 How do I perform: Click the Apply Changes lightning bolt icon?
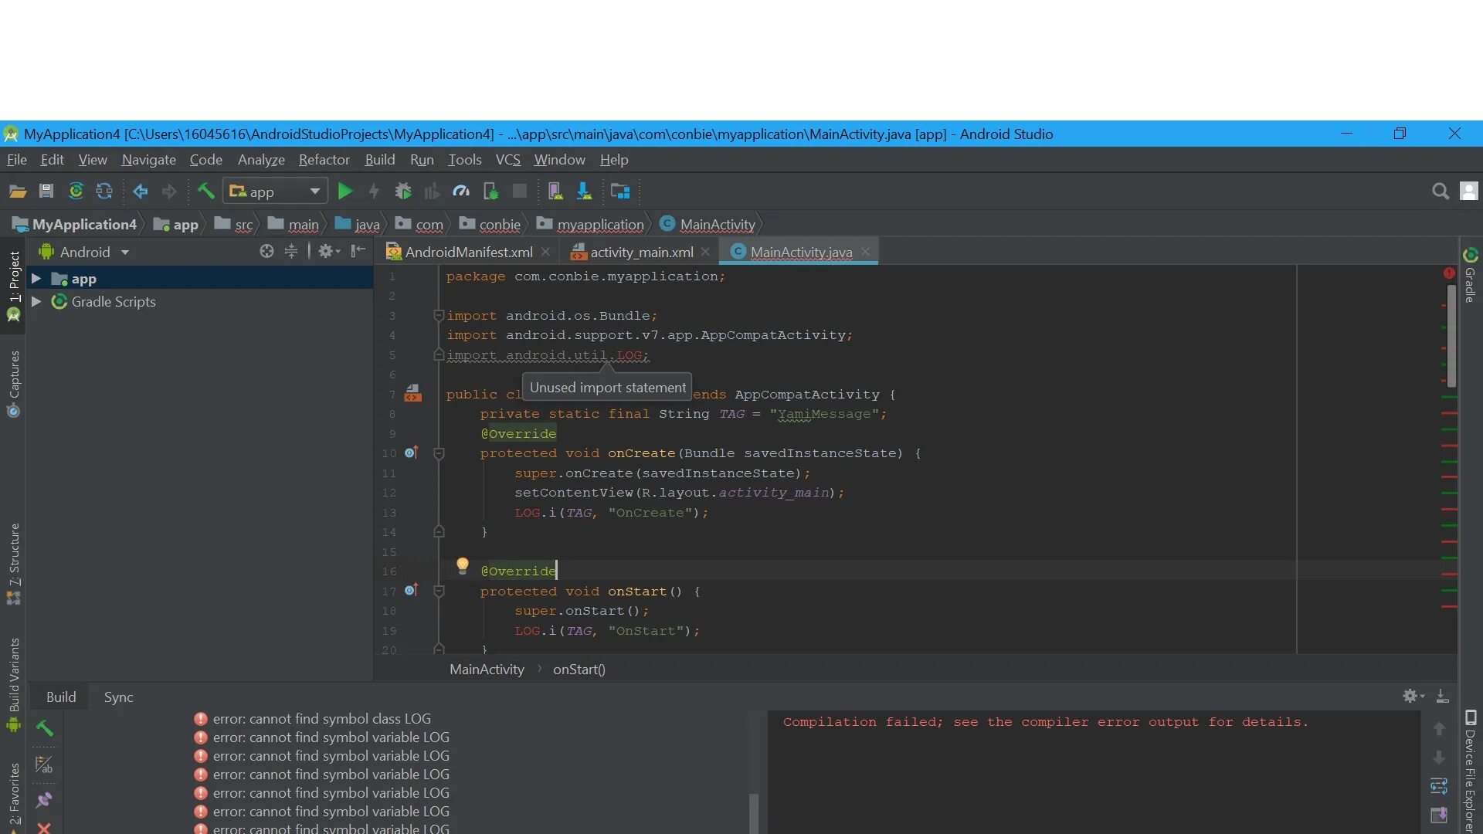click(x=374, y=192)
